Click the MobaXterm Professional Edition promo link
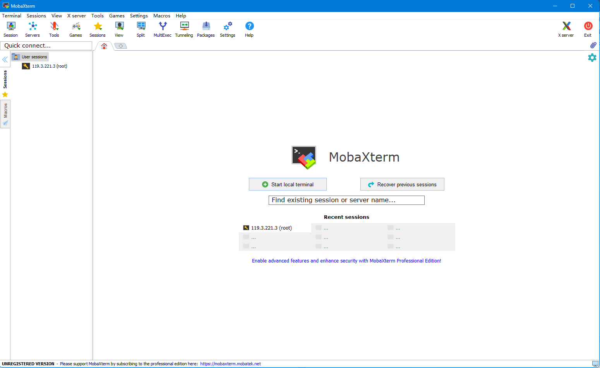The width and height of the screenshot is (600, 368). (346, 261)
